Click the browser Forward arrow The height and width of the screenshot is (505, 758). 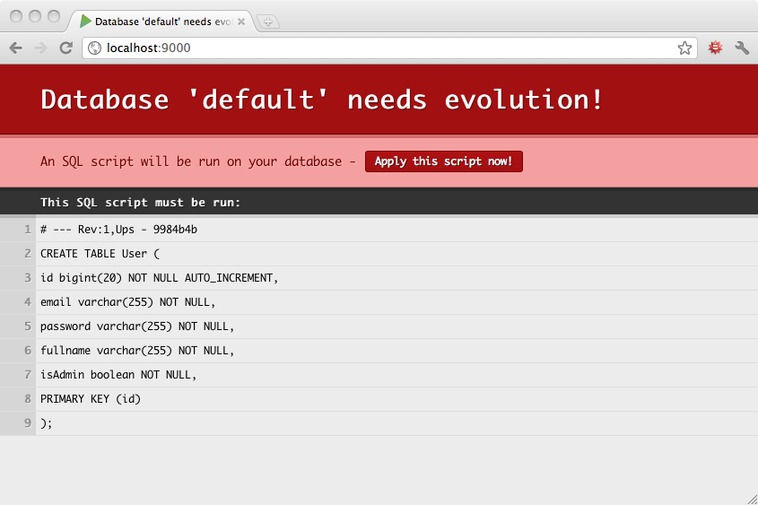[x=40, y=48]
